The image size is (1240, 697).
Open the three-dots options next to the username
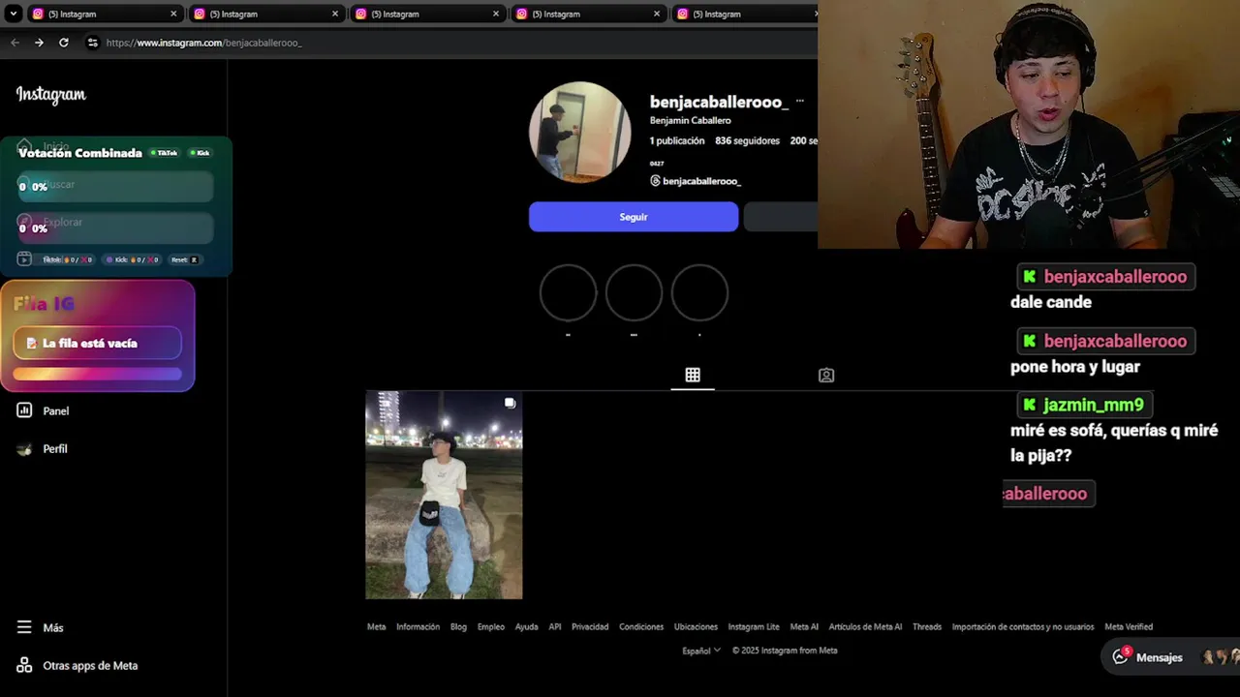(799, 101)
